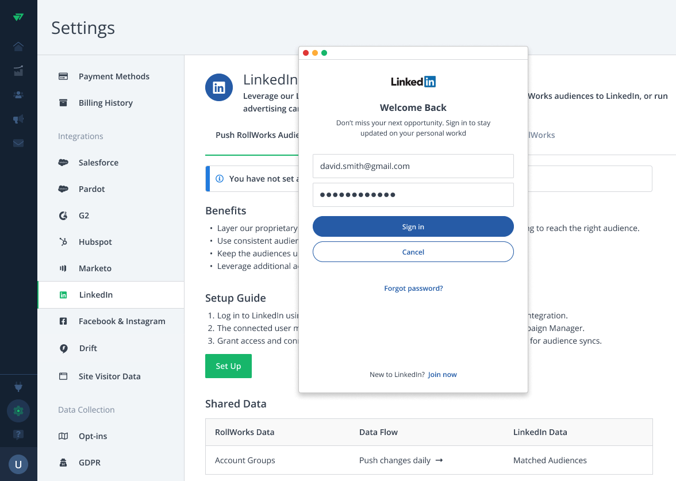Viewport: 676px width, 481px height.
Task: Follow the Forgot password? link
Action: coord(413,288)
